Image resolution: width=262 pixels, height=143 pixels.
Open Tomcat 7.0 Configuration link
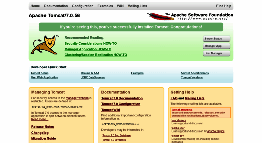point(121,104)
